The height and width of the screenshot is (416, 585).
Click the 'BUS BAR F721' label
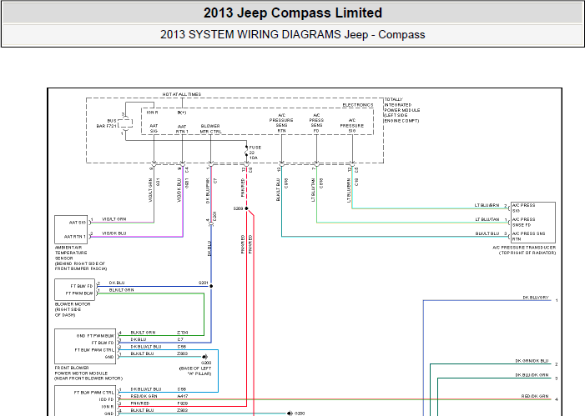(x=107, y=123)
